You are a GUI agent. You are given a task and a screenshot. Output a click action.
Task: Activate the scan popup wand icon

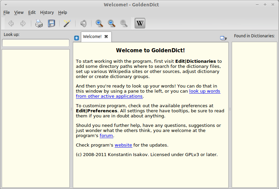[x=67, y=23]
